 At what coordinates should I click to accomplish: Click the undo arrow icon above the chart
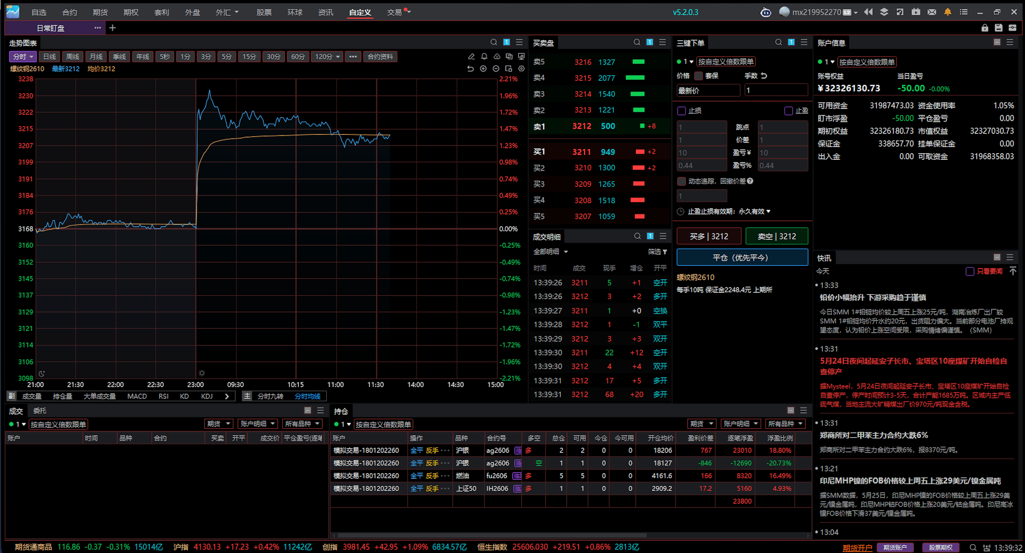coord(470,69)
